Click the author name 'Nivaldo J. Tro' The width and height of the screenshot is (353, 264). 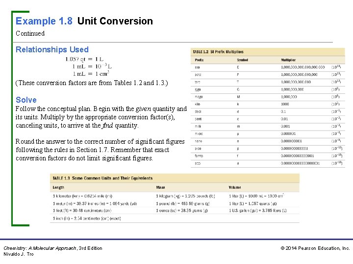pos(19,254)
